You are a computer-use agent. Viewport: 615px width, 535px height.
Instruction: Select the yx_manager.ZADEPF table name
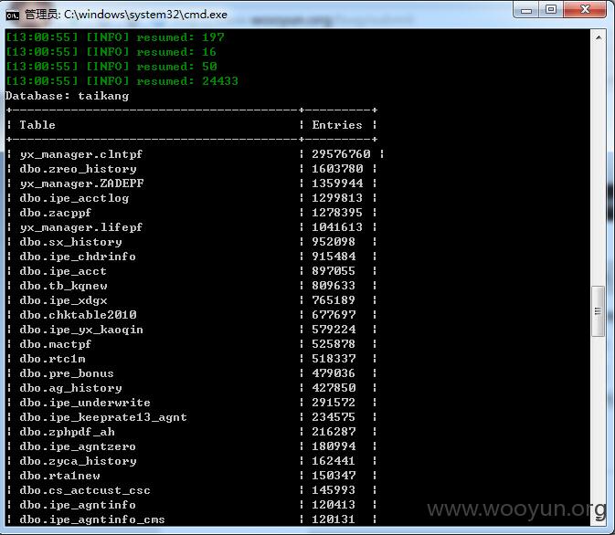click(81, 184)
